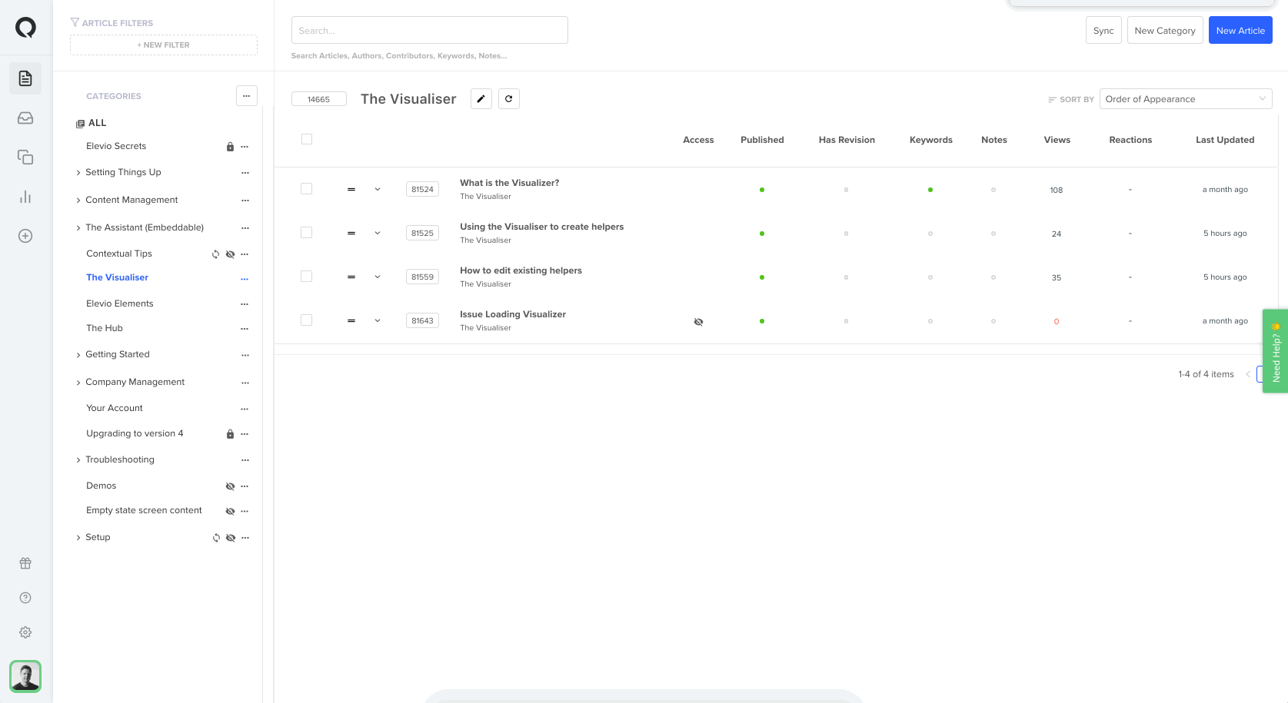Screen dimensions: 1288x703
Task: Edit The Visualiser category with pencil icon
Action: [481, 98]
